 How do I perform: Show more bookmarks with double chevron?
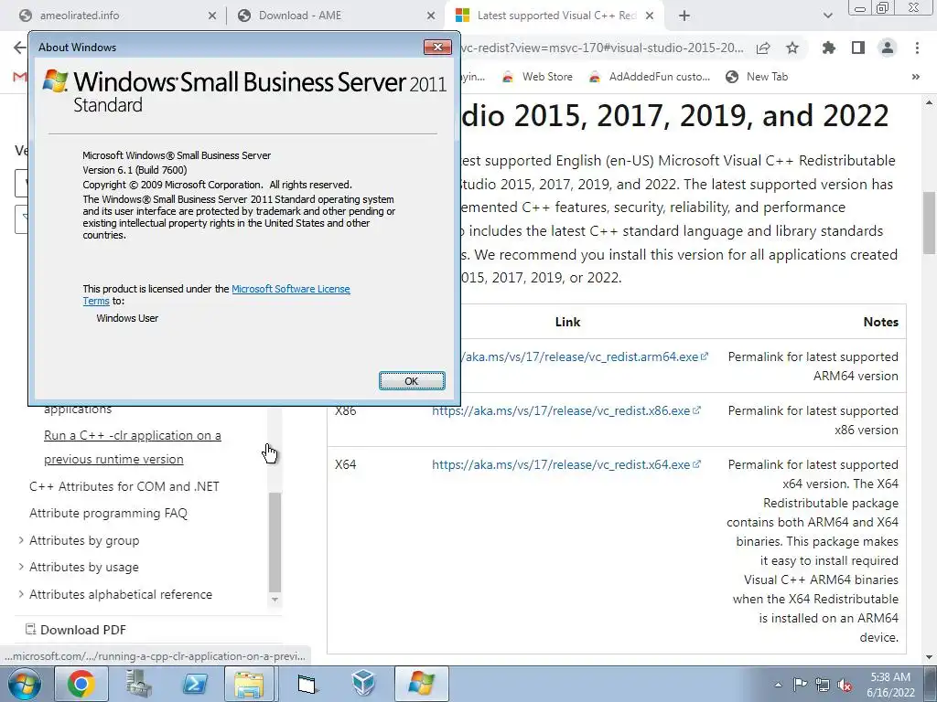tap(915, 77)
